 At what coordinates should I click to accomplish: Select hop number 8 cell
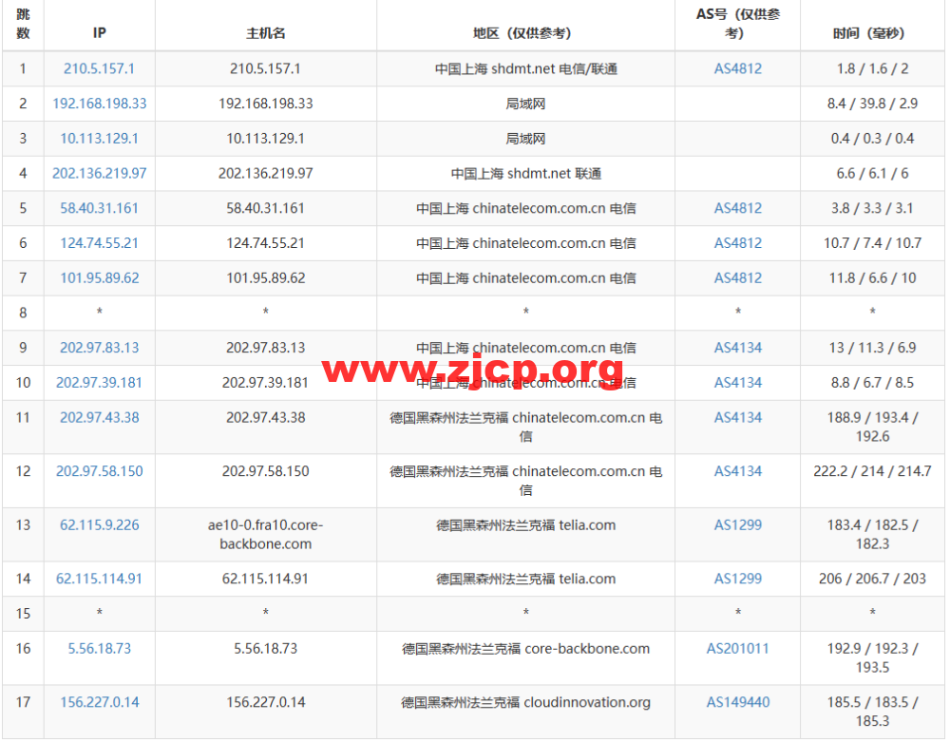23,314
